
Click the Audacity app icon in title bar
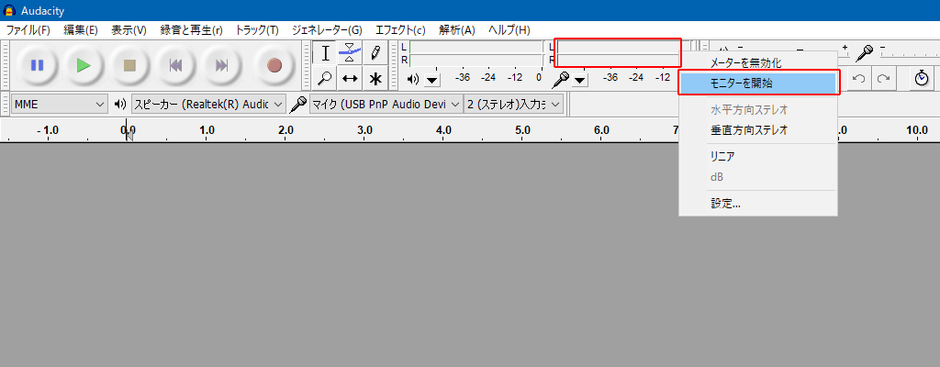tap(9, 11)
